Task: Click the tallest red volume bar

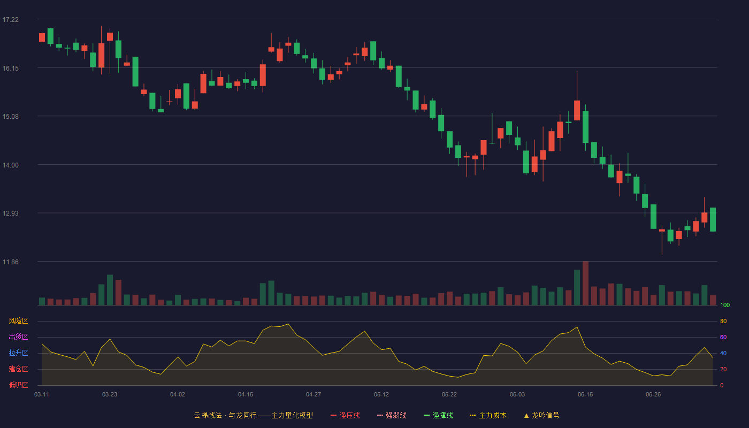Action: click(x=585, y=283)
